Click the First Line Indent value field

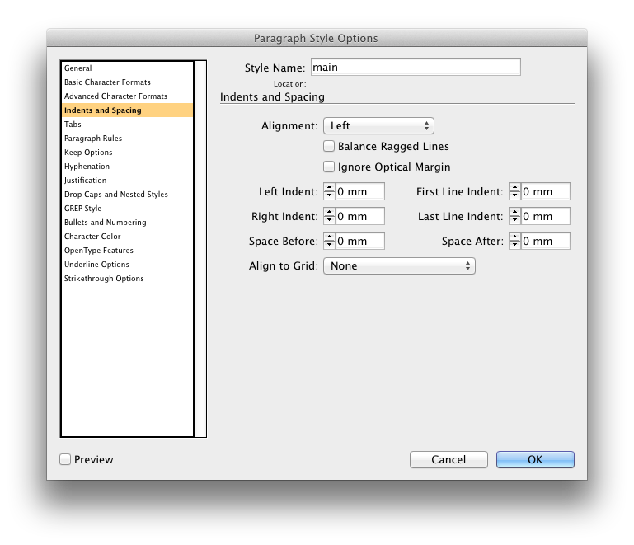coord(546,191)
